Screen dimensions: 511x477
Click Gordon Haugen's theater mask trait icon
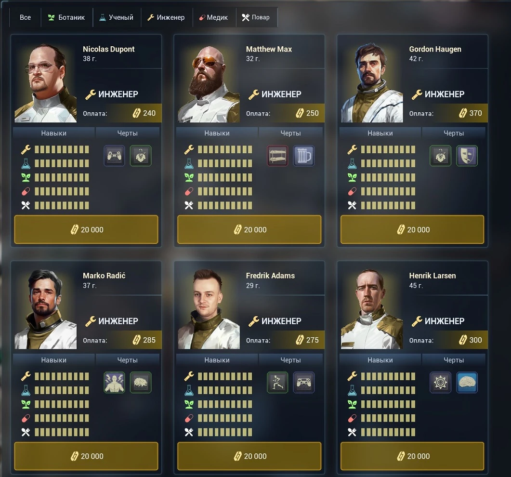coord(467,156)
